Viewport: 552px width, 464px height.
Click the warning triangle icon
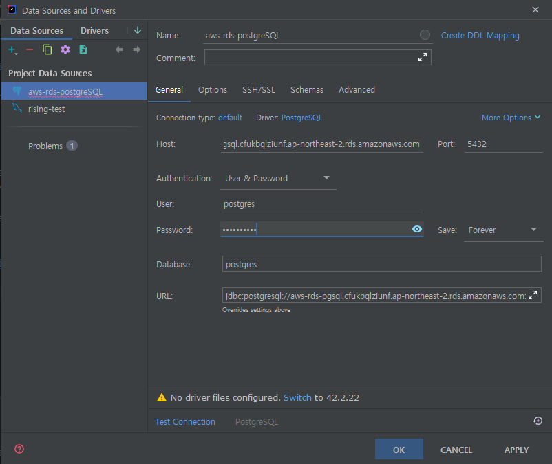click(x=162, y=397)
